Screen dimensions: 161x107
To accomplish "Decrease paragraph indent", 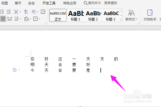I will [x=2, y=12].
